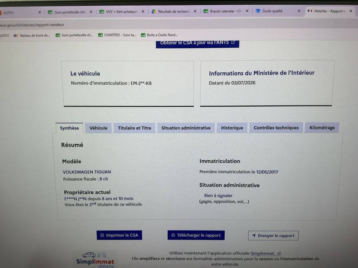Open the Simplimmat external link
This screenshot has width=358, height=268.
265,253
